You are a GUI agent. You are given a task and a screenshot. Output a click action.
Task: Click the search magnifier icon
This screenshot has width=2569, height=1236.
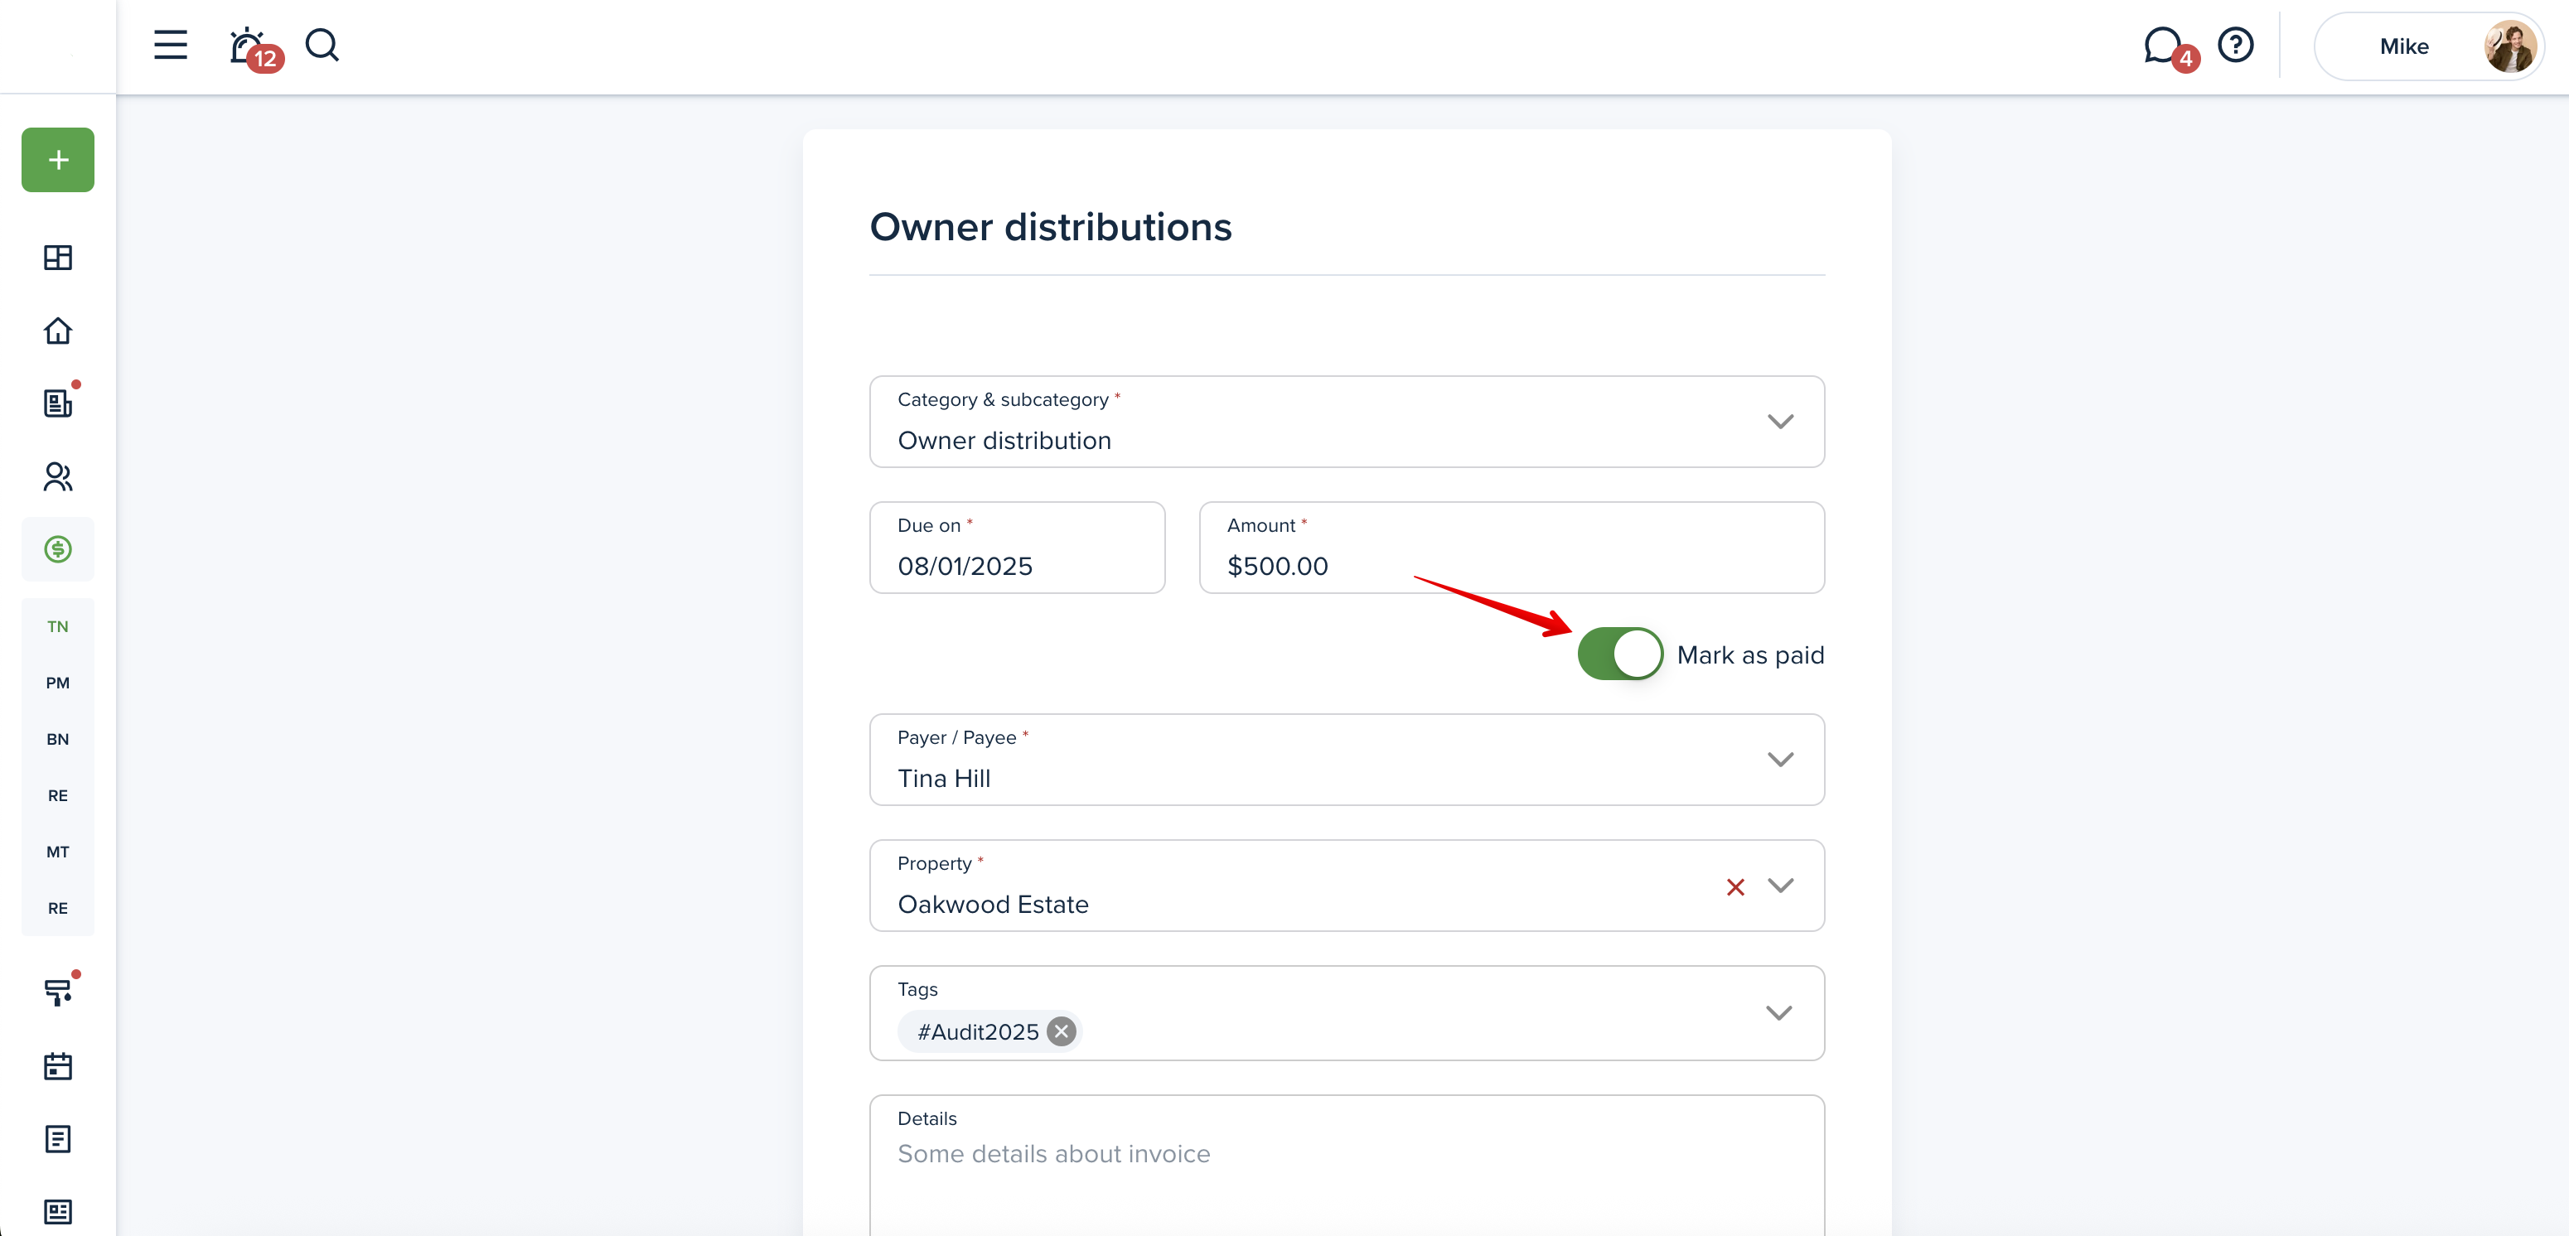(x=322, y=45)
